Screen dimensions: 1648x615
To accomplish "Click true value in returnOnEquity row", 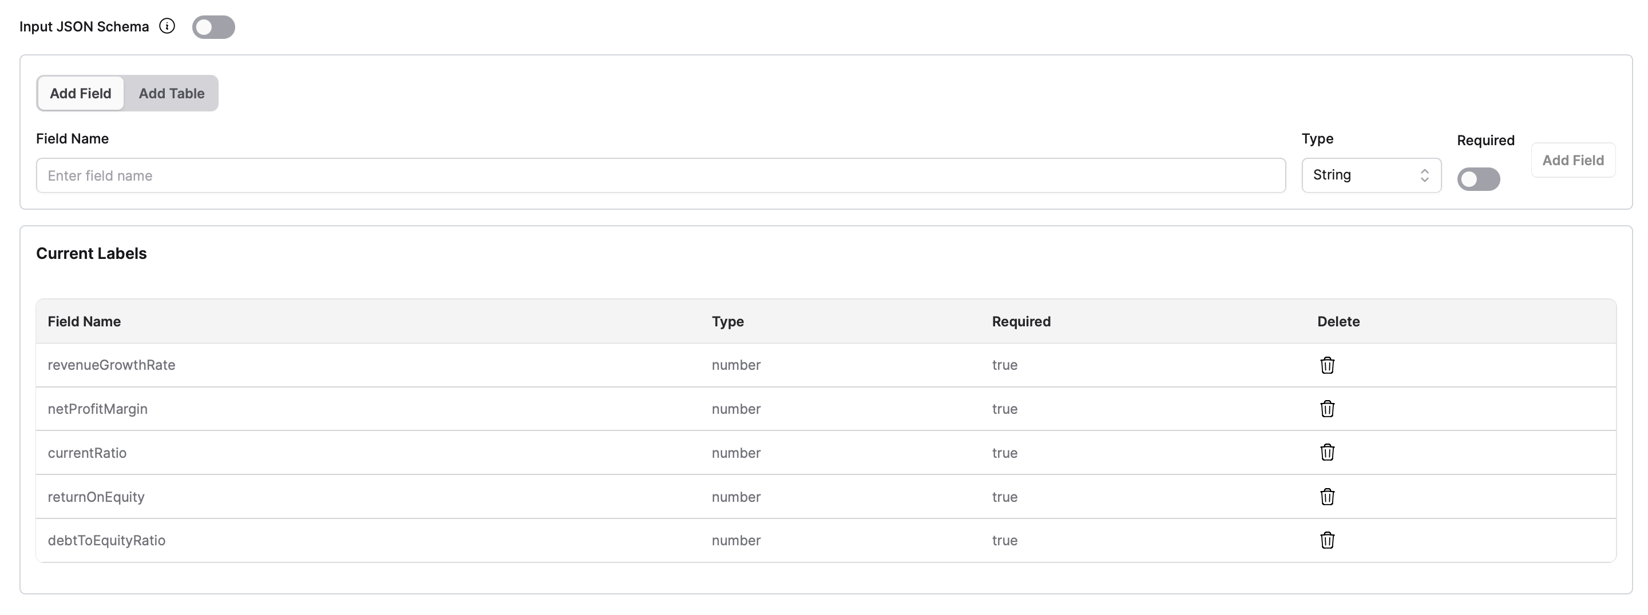I will [1004, 497].
